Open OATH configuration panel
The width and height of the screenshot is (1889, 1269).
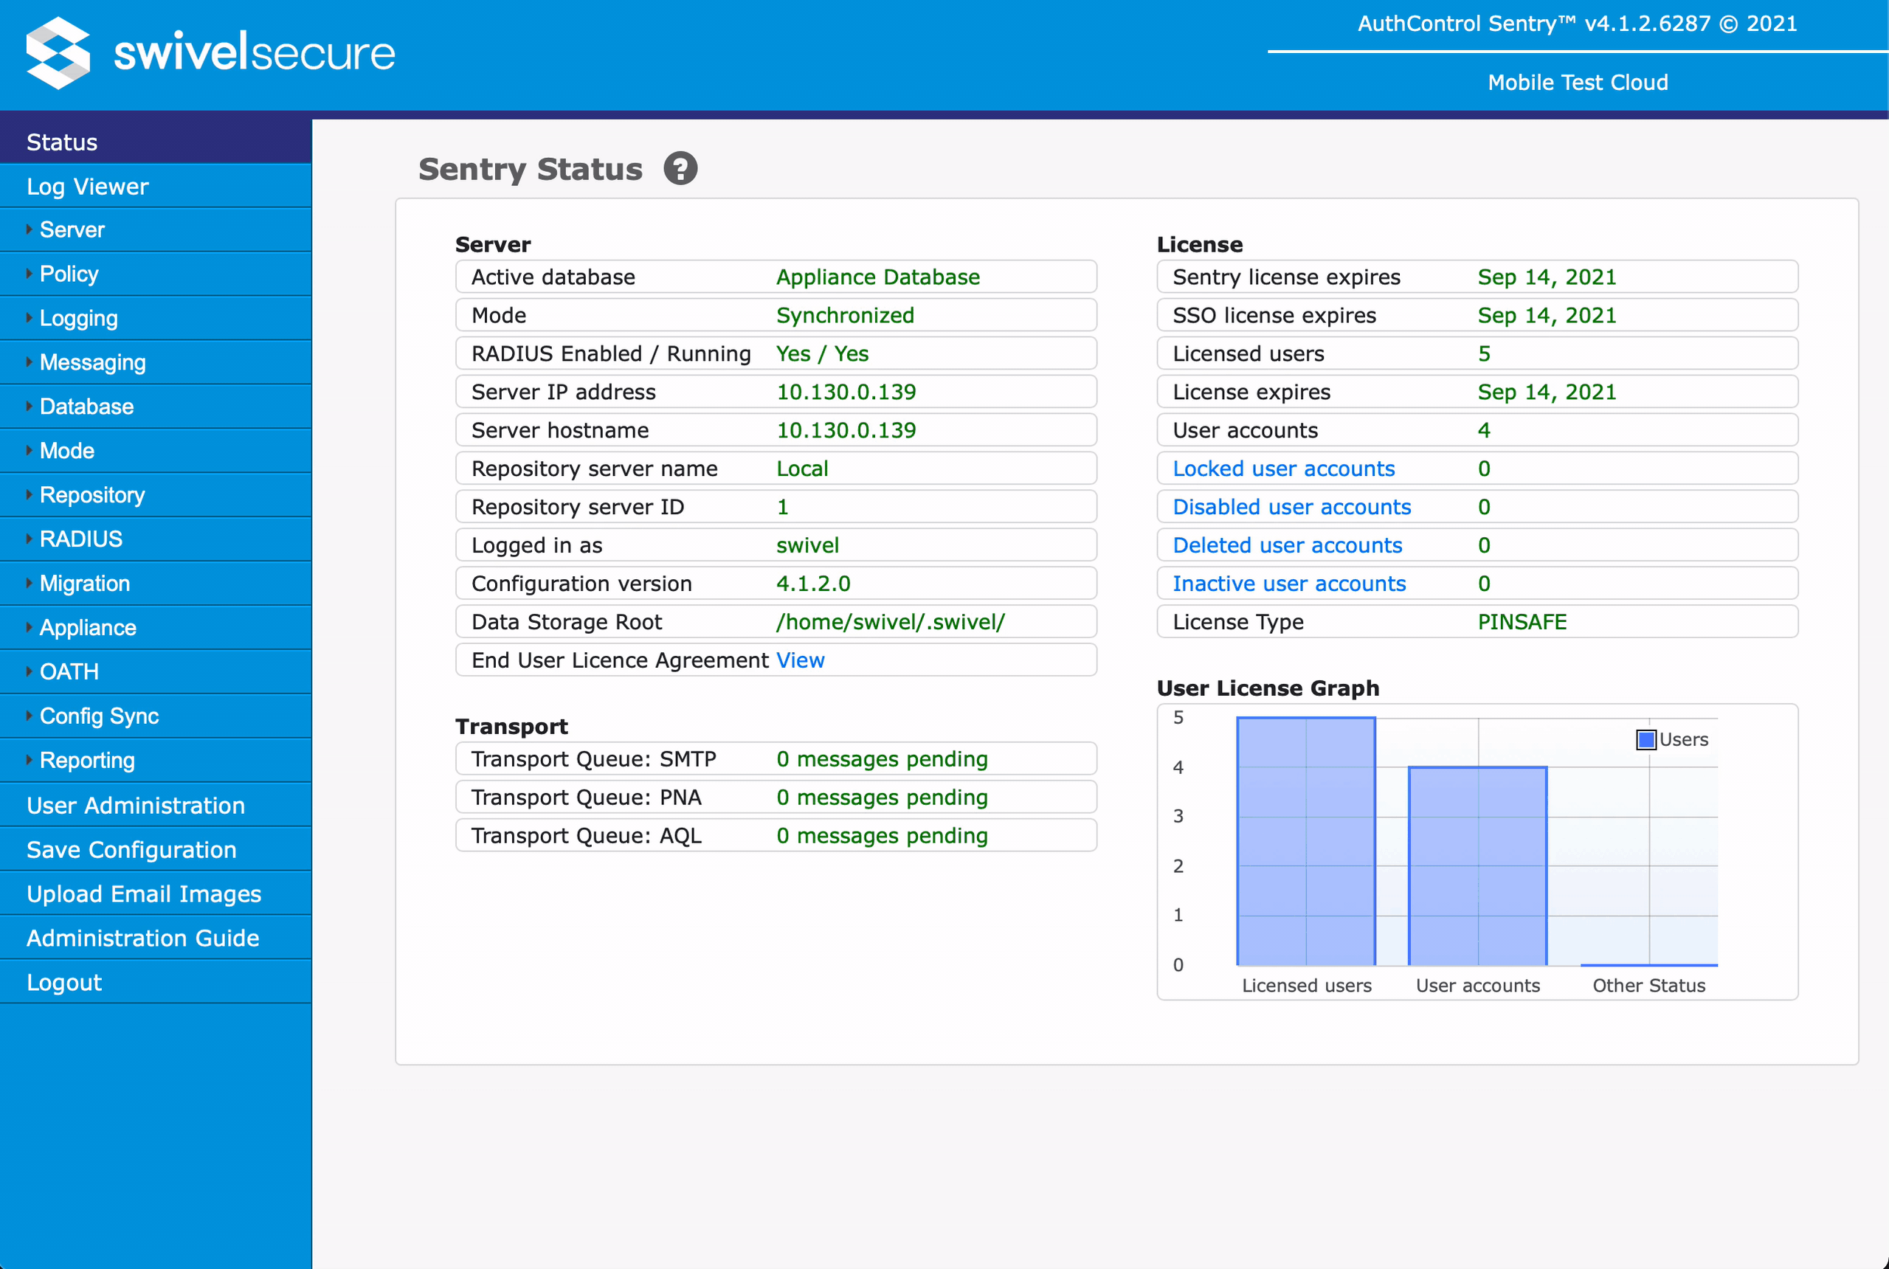coord(71,671)
